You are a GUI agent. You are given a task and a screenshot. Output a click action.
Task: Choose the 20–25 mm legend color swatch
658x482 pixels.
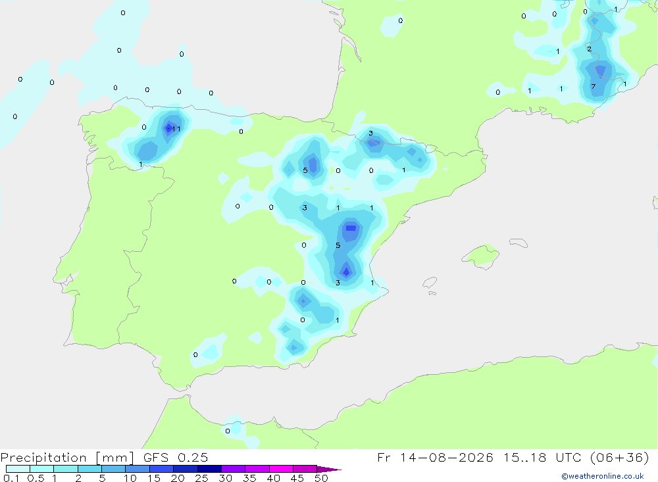click(185, 469)
